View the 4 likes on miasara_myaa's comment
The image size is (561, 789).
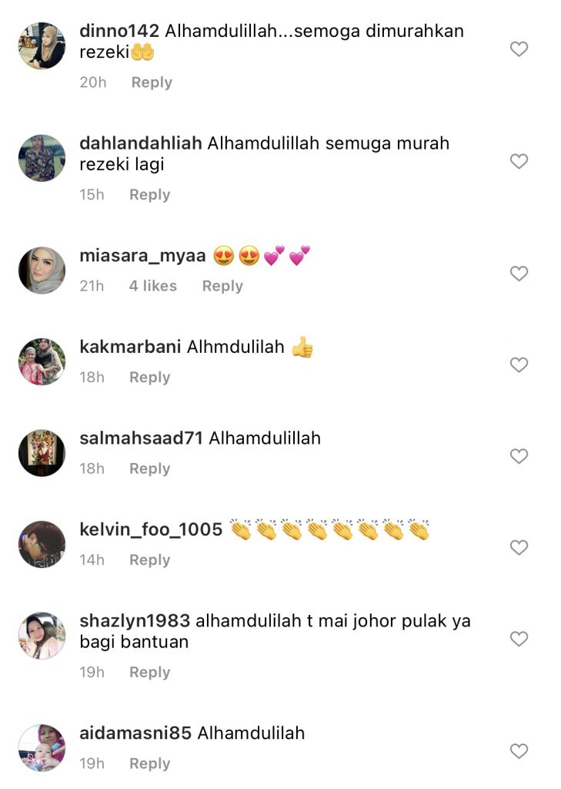click(x=153, y=286)
